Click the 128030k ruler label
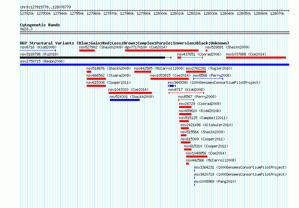Screen dimensions: 299x208 pyautogui.click(x=211, y=13)
